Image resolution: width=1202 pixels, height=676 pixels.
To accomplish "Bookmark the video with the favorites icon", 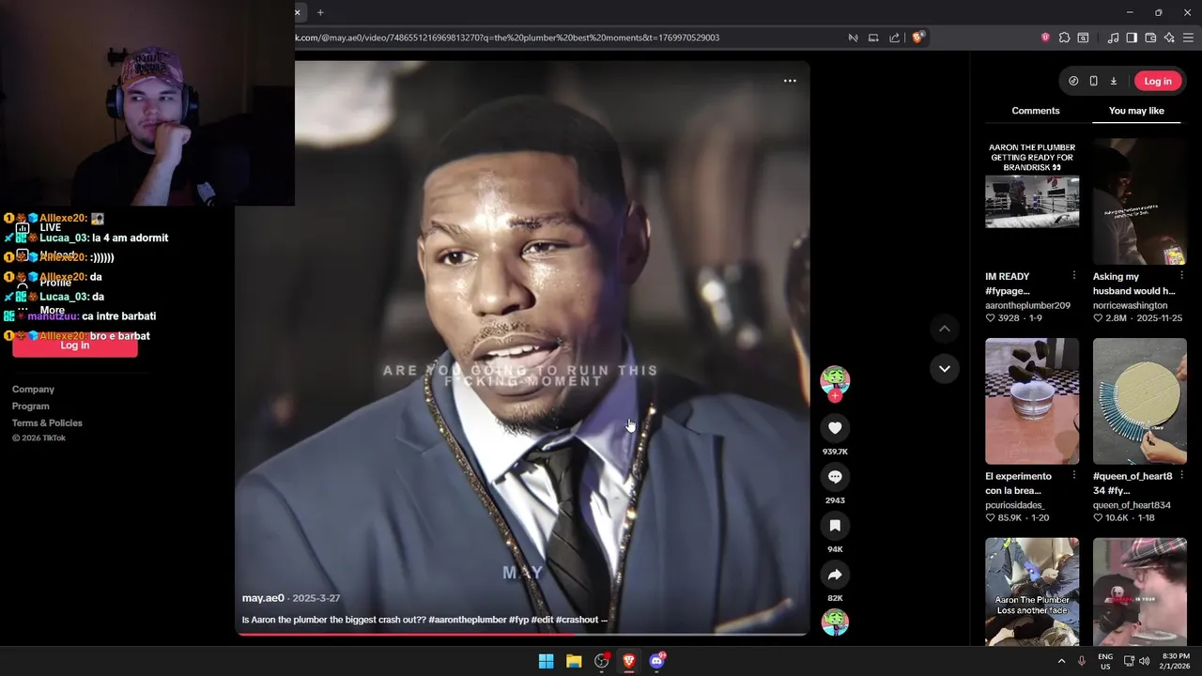I will tap(835, 526).
